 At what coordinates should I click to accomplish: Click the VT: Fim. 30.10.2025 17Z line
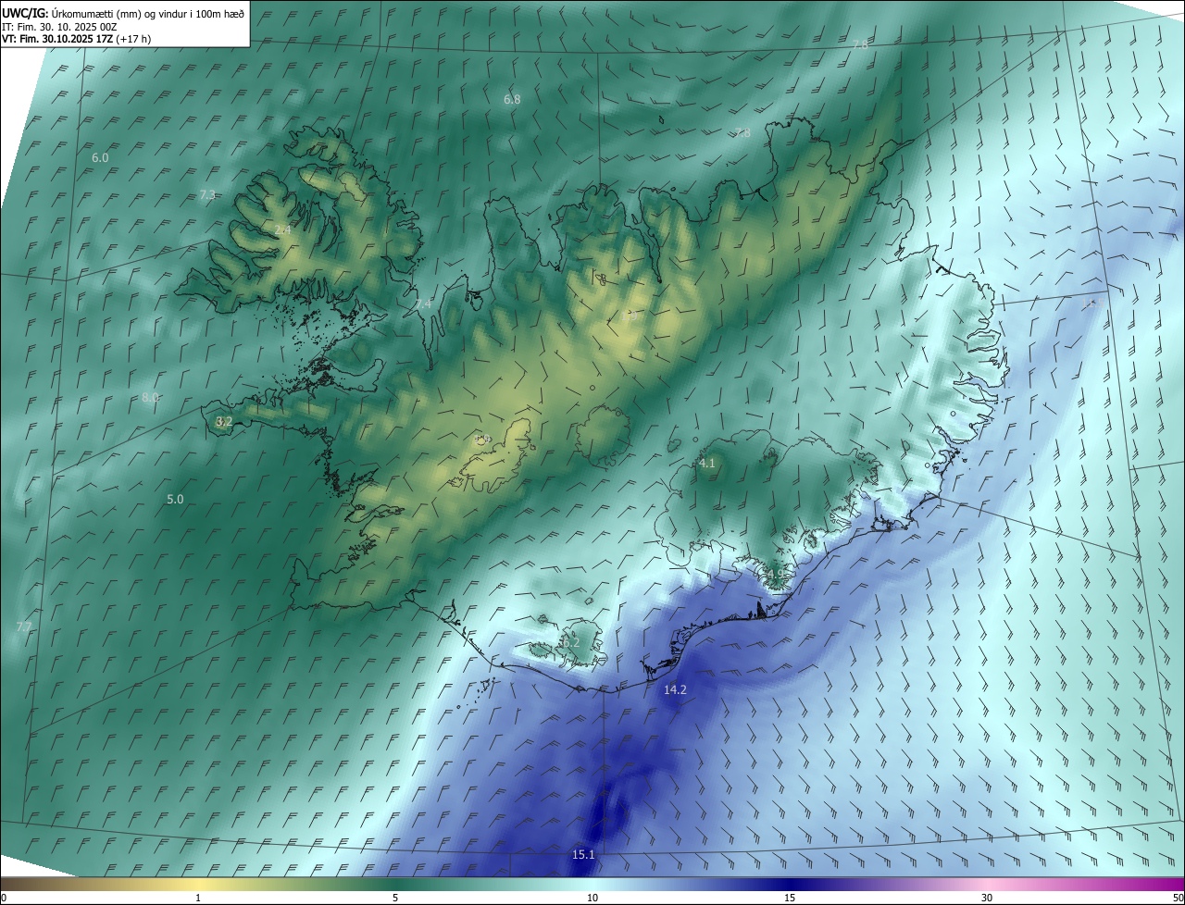click(77, 39)
